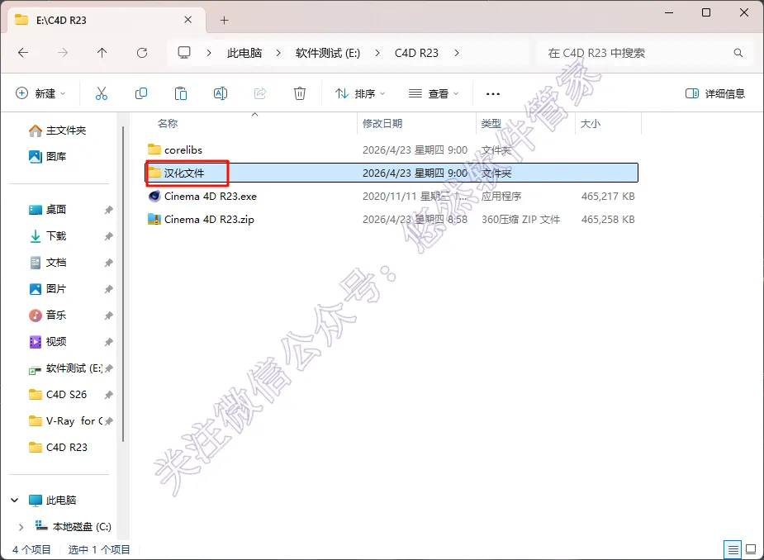
Task: Click the Cut scissors icon
Action: (102, 93)
